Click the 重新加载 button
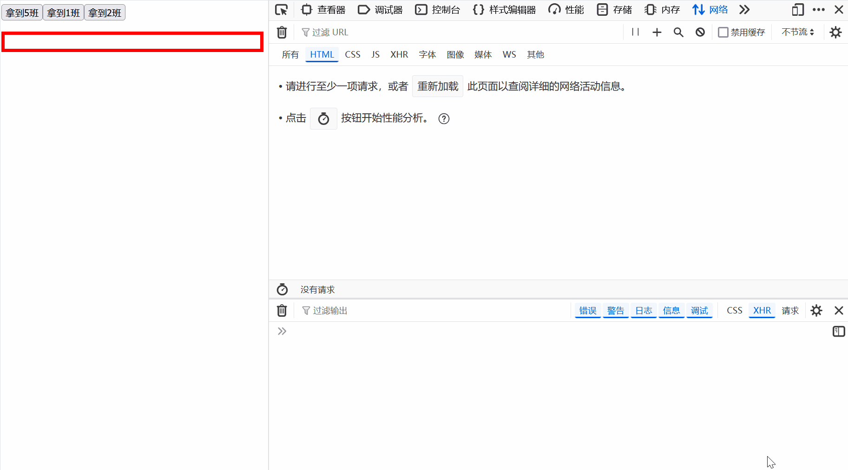Viewport: 848px width, 470px height. click(x=437, y=86)
